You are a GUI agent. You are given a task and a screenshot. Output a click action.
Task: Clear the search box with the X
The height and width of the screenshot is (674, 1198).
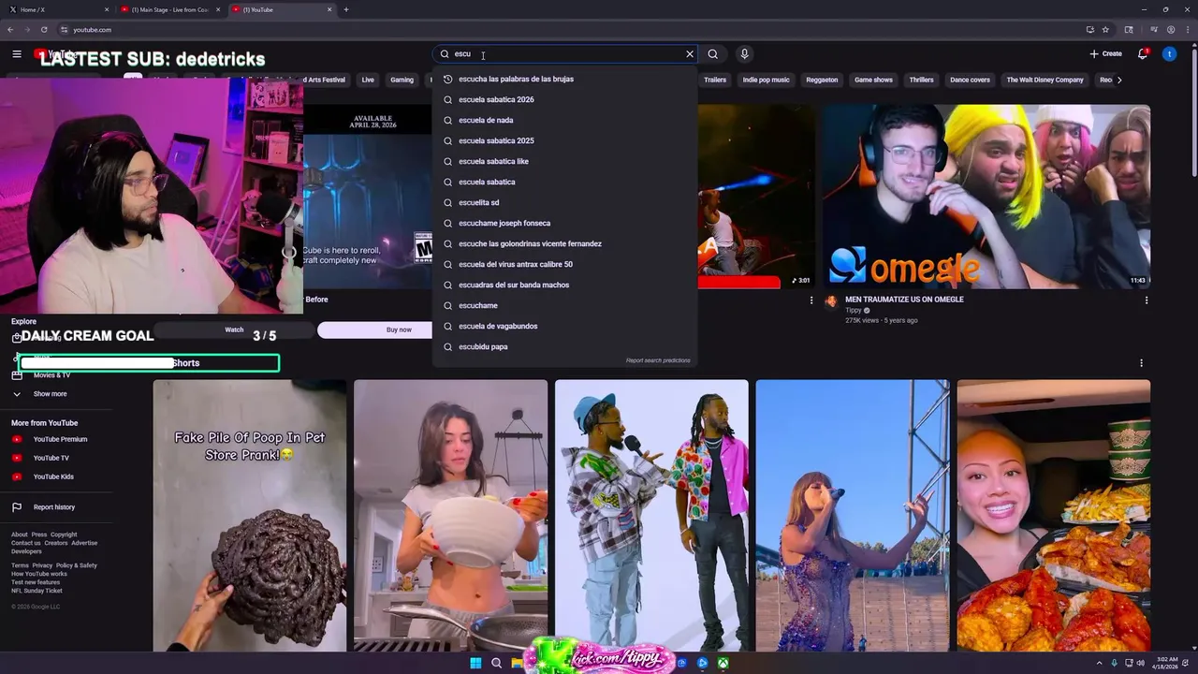(690, 54)
